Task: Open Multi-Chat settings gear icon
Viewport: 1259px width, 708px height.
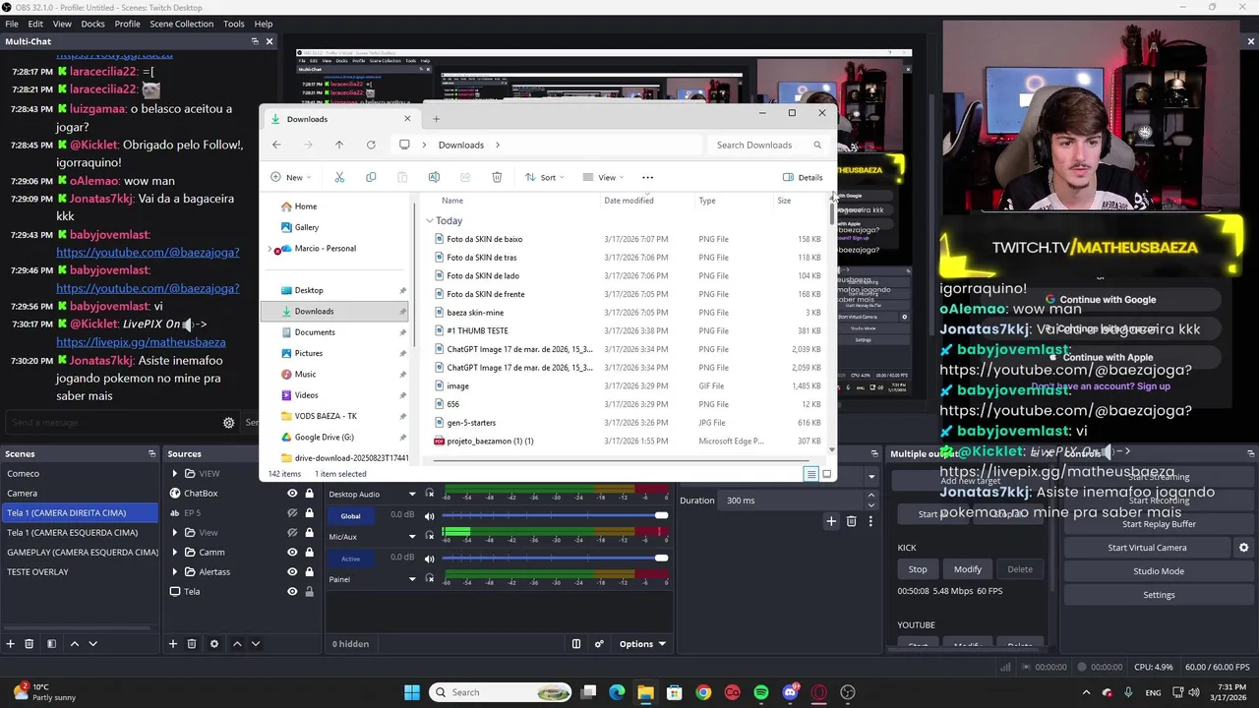Action: coord(228,423)
